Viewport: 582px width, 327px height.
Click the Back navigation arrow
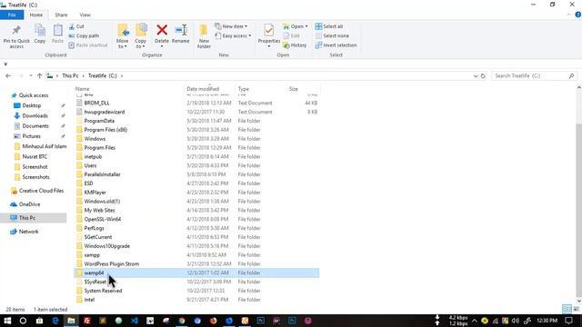[x=8, y=75]
